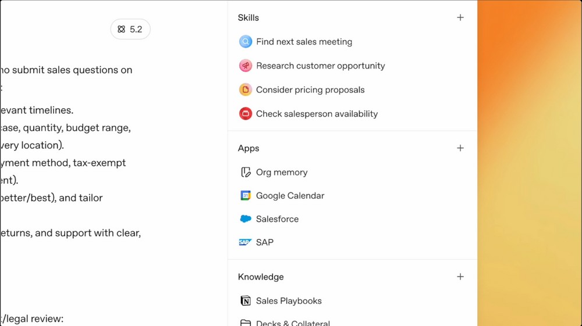Click the orange document icon for pricing proposals
Viewport: 582px width, 326px height.
pos(246,89)
